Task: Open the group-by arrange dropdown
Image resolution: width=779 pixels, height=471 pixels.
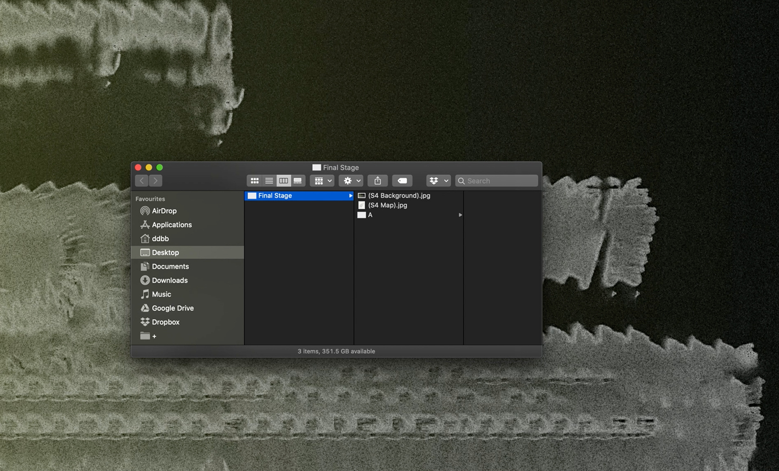Action: tap(322, 181)
